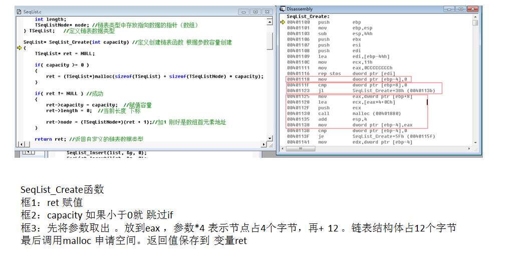Click the 0040112F 'push ecx' instruction

tap(324, 108)
